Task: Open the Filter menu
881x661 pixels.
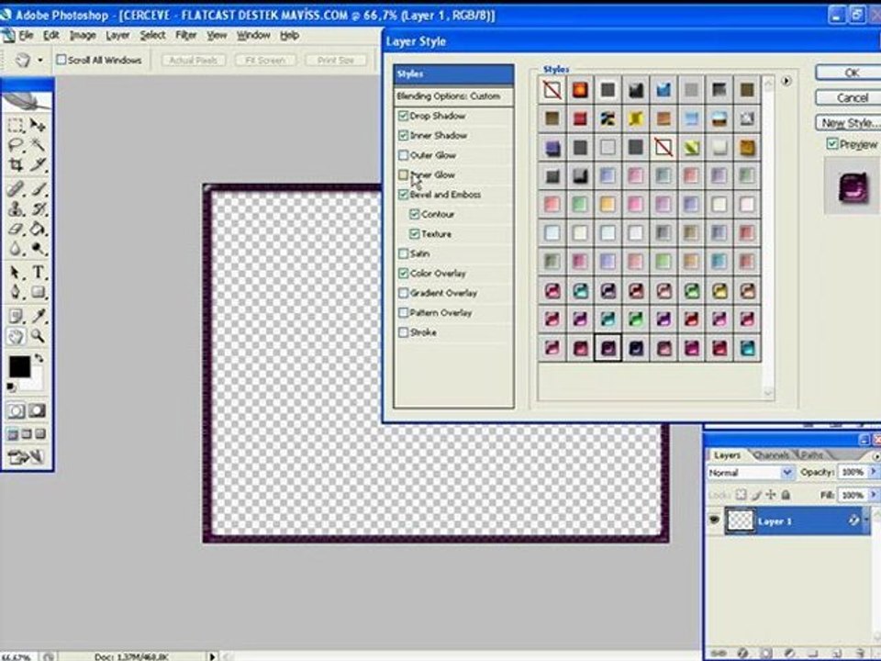Action: pyautogui.click(x=186, y=35)
